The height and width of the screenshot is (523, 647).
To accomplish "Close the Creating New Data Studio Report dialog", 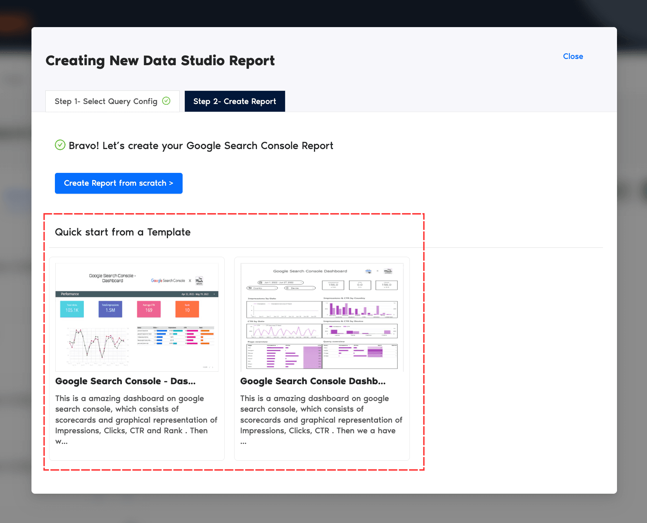I will point(573,56).
